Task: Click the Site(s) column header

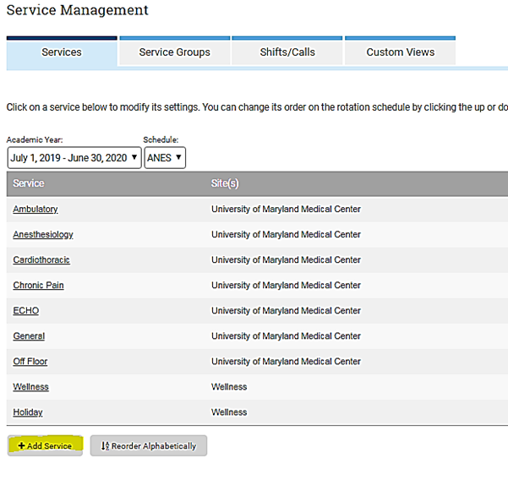Action: pos(225,183)
